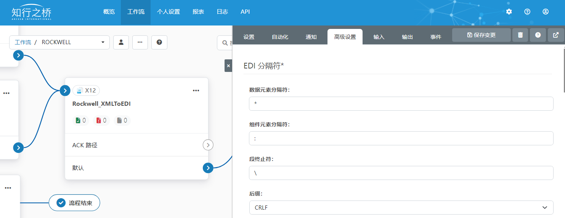Close the side panel with X button
Image resolution: width=565 pixels, height=218 pixels.
point(228,66)
